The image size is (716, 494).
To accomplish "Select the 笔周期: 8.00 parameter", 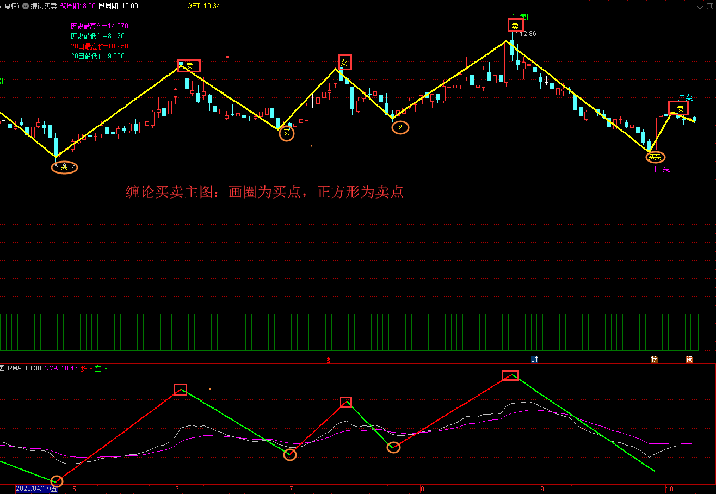I will point(78,6).
